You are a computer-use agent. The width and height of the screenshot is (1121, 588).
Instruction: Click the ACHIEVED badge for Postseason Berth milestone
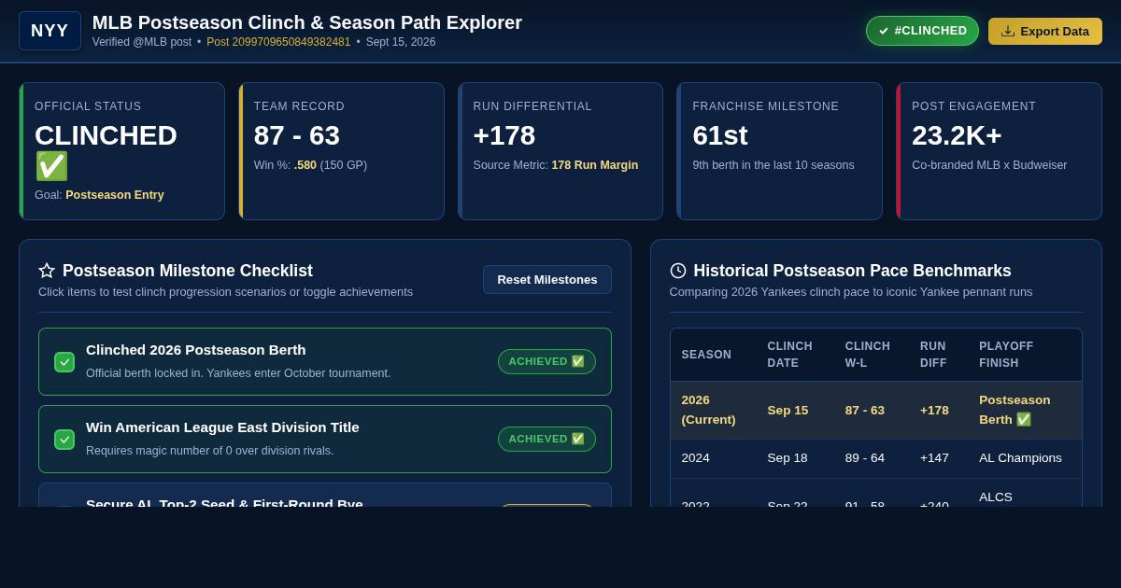[x=546, y=361]
